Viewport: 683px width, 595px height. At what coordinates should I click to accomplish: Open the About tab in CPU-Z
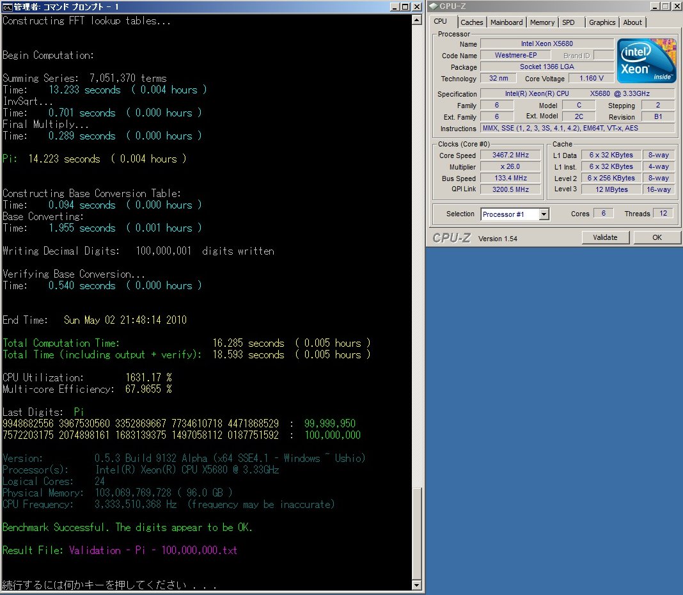(632, 22)
